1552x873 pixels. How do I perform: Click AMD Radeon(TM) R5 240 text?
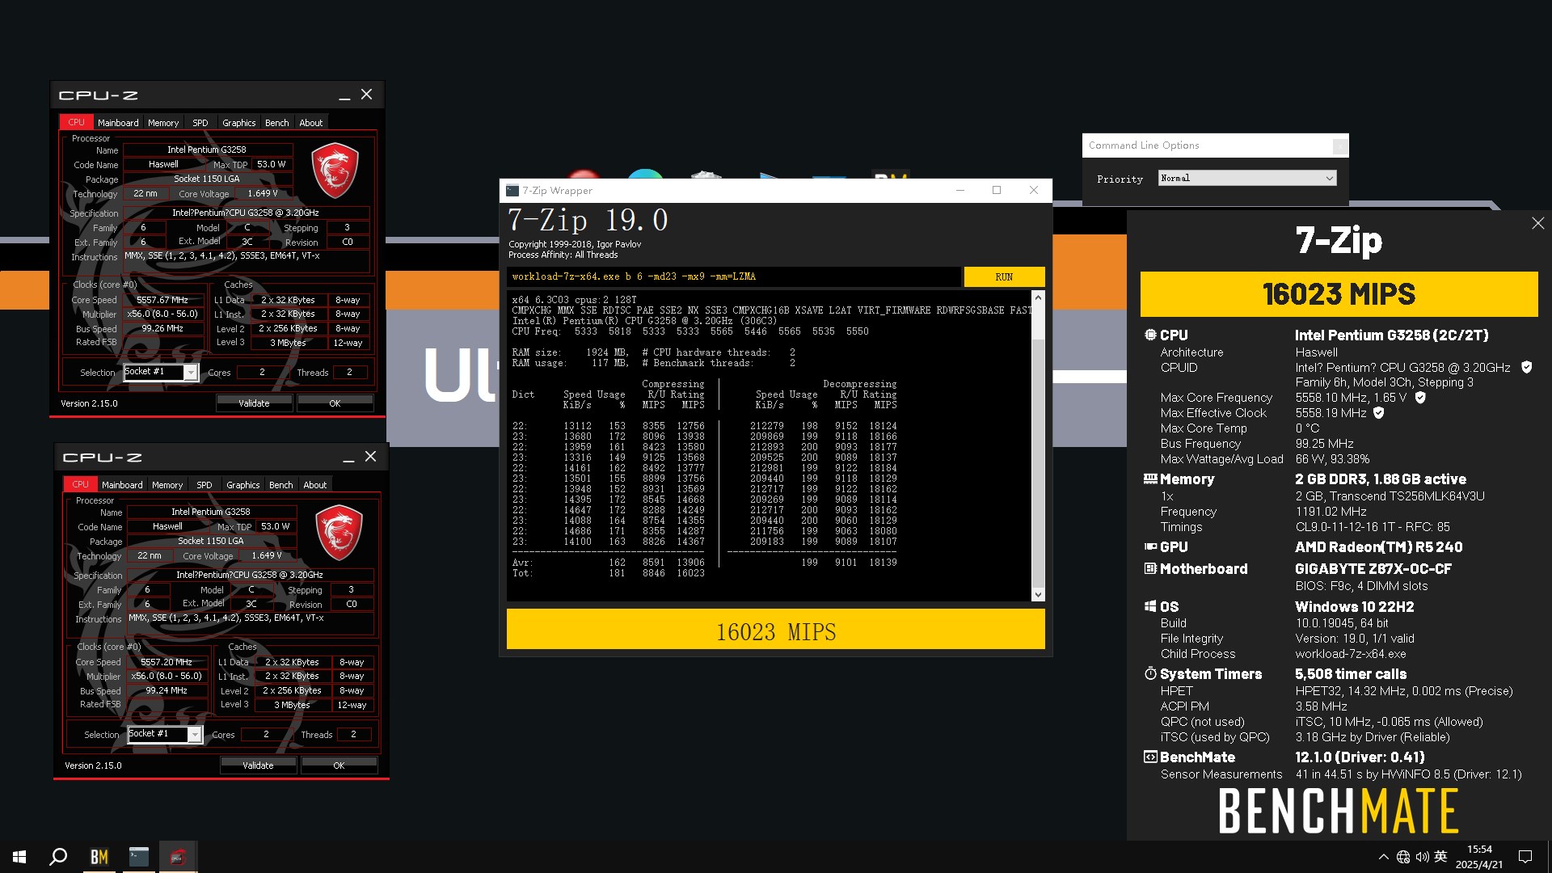pos(1378,546)
